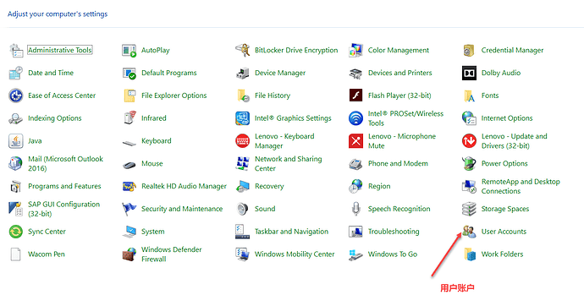Open the Fonts folder icon
This screenshot has width=584, height=306.
(469, 96)
